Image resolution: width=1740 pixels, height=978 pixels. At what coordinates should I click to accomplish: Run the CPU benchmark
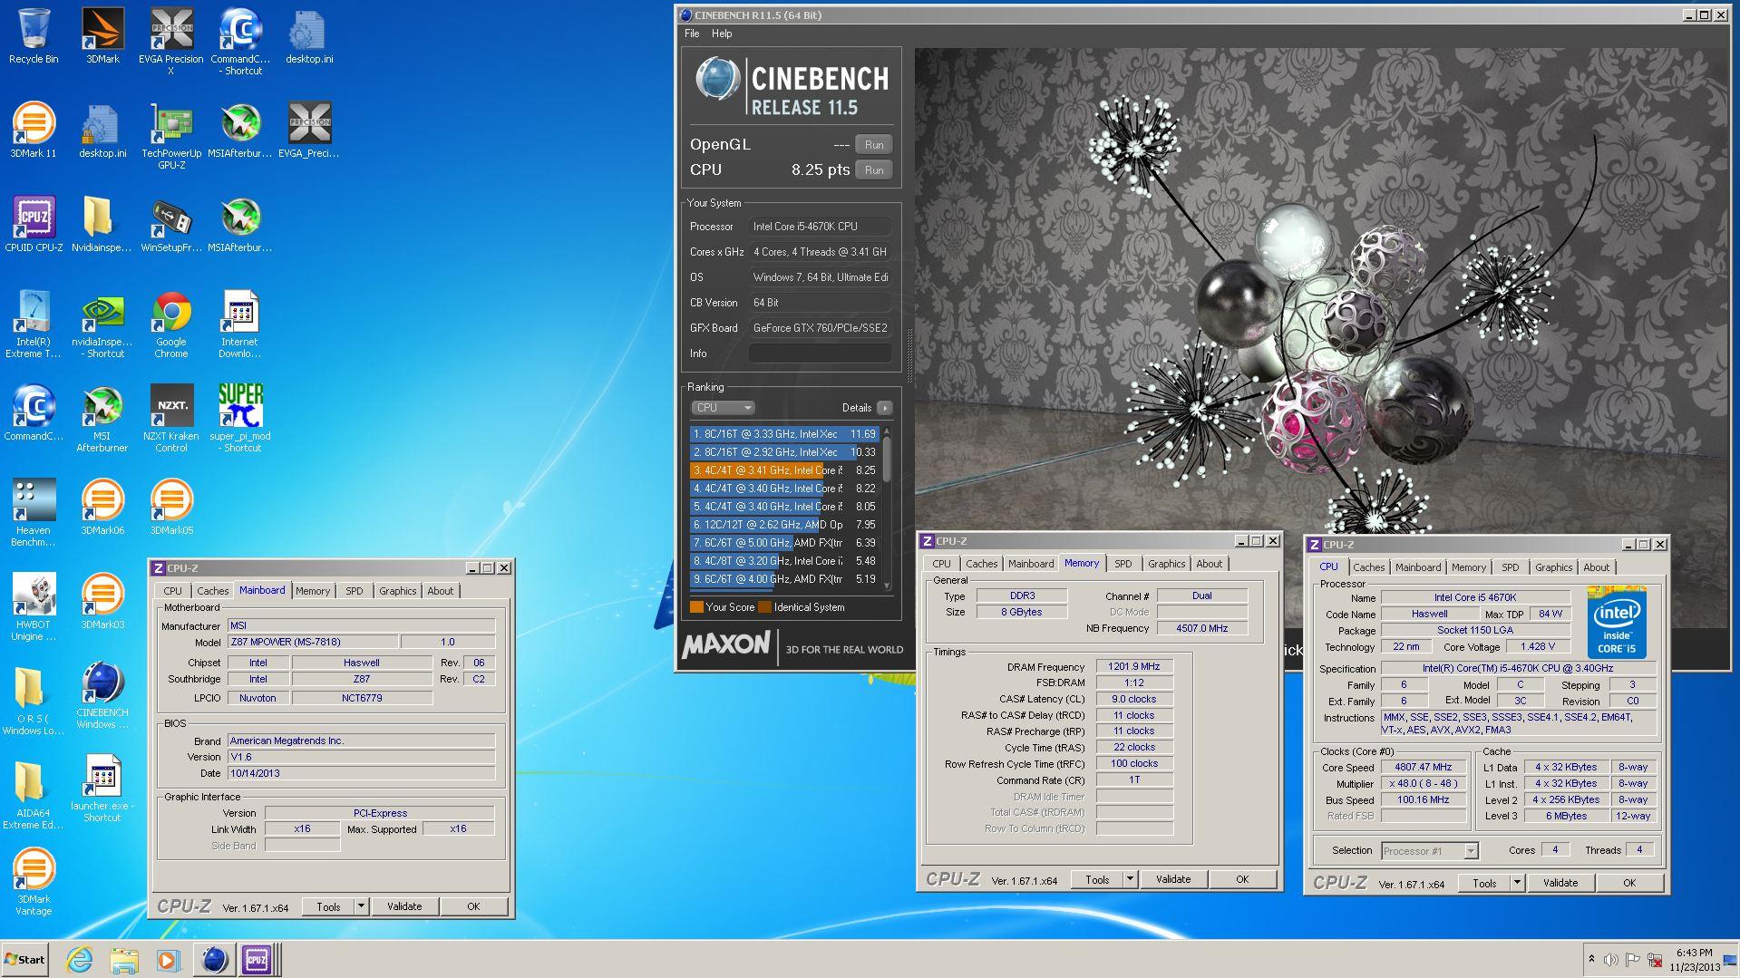[874, 170]
